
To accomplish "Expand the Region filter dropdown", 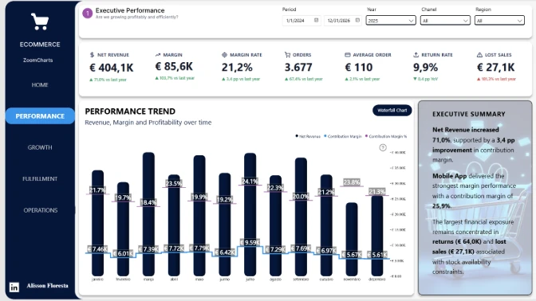I will 499,21.
